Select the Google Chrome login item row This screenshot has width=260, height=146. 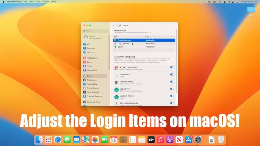pos(144,40)
